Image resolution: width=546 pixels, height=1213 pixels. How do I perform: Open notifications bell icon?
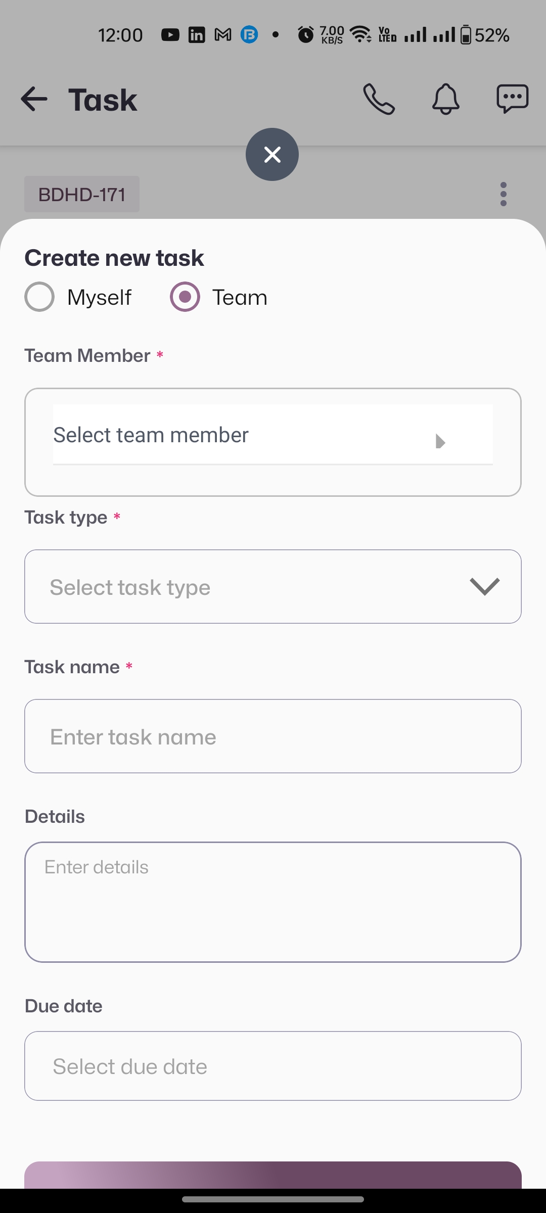(x=445, y=99)
